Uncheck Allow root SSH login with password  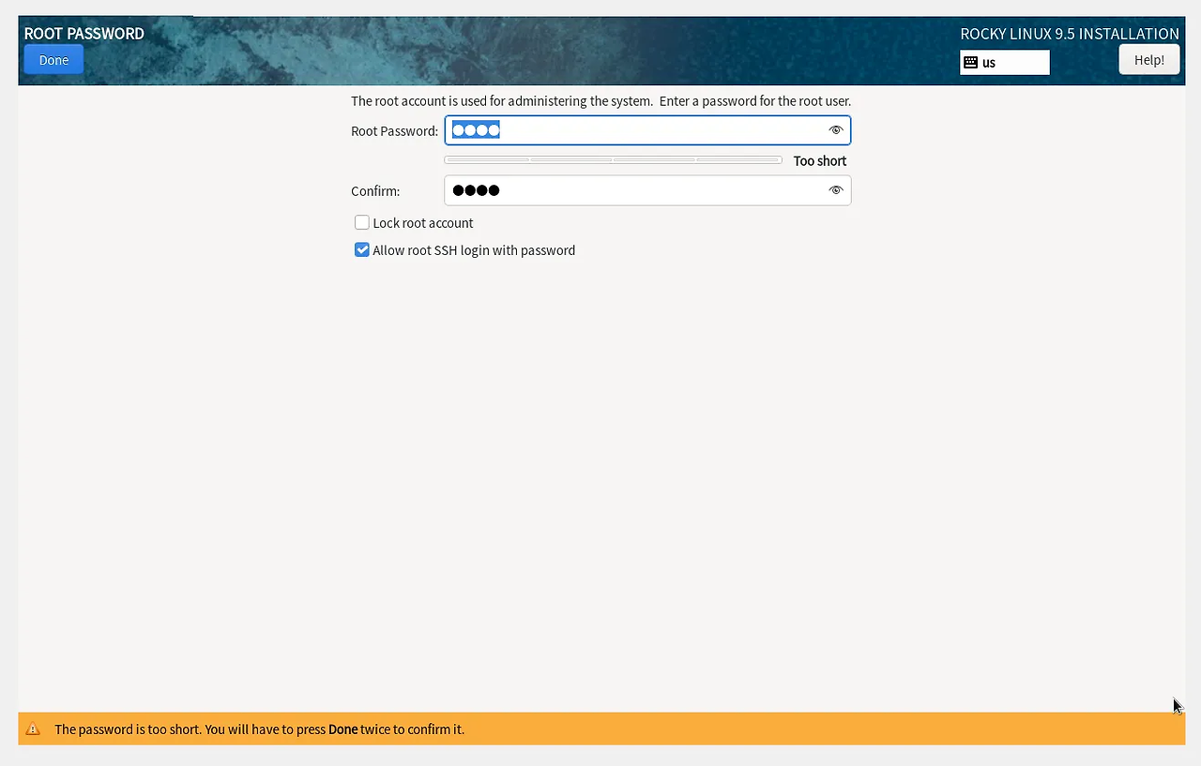[x=362, y=250]
